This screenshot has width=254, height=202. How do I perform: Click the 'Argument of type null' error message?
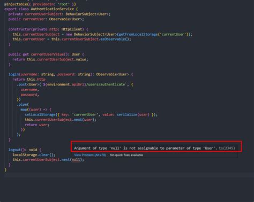[145, 148]
